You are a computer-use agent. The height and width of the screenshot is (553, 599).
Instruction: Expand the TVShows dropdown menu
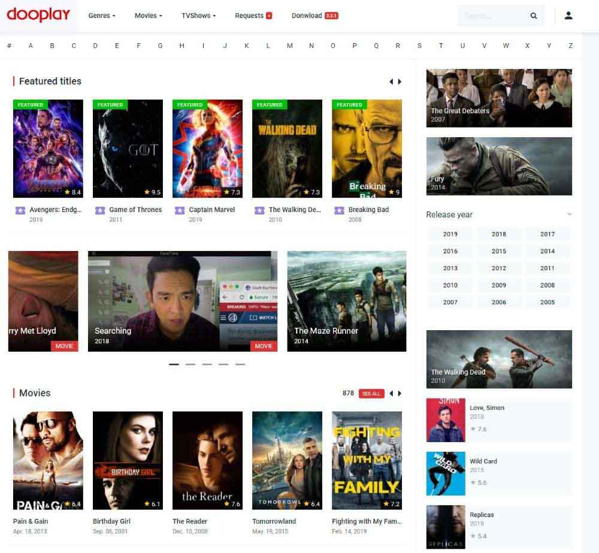coord(199,16)
